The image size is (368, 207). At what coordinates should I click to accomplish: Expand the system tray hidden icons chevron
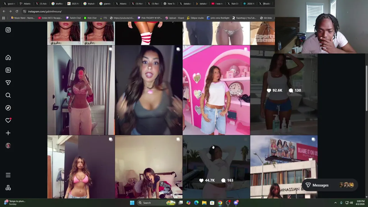pyautogui.click(x=335, y=203)
